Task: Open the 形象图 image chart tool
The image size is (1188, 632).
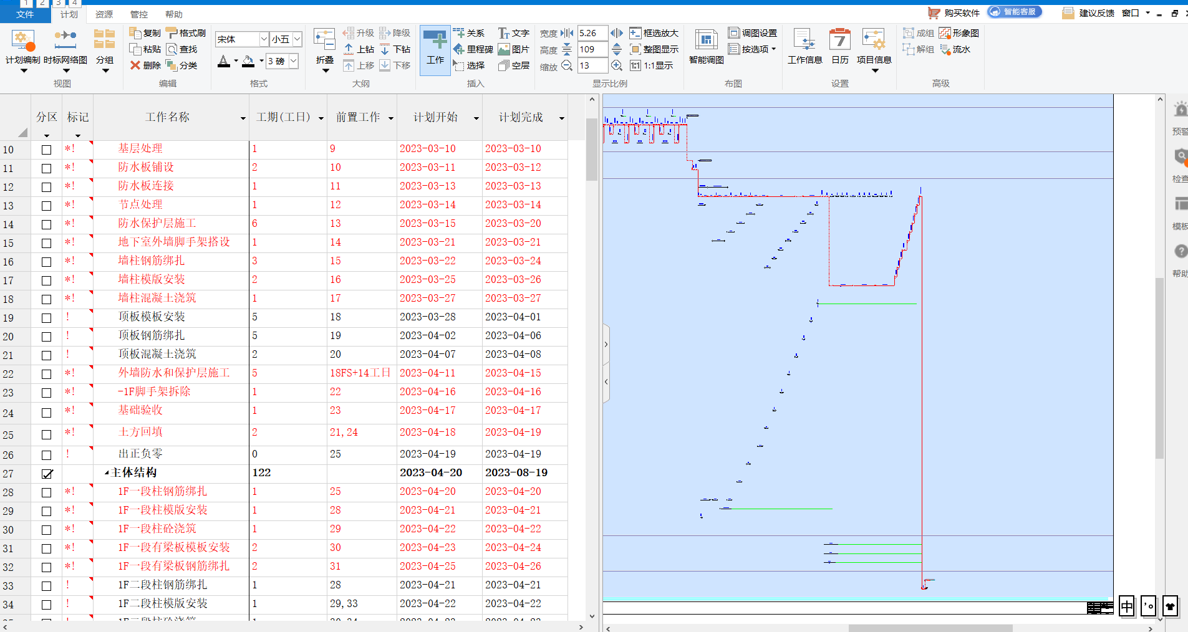Action: point(959,32)
